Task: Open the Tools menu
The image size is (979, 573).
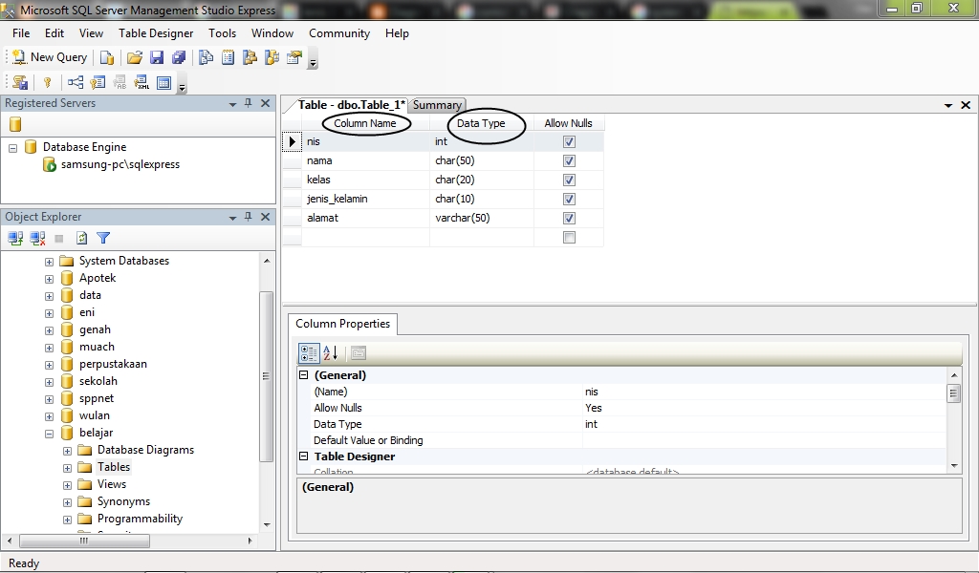Action: (222, 33)
